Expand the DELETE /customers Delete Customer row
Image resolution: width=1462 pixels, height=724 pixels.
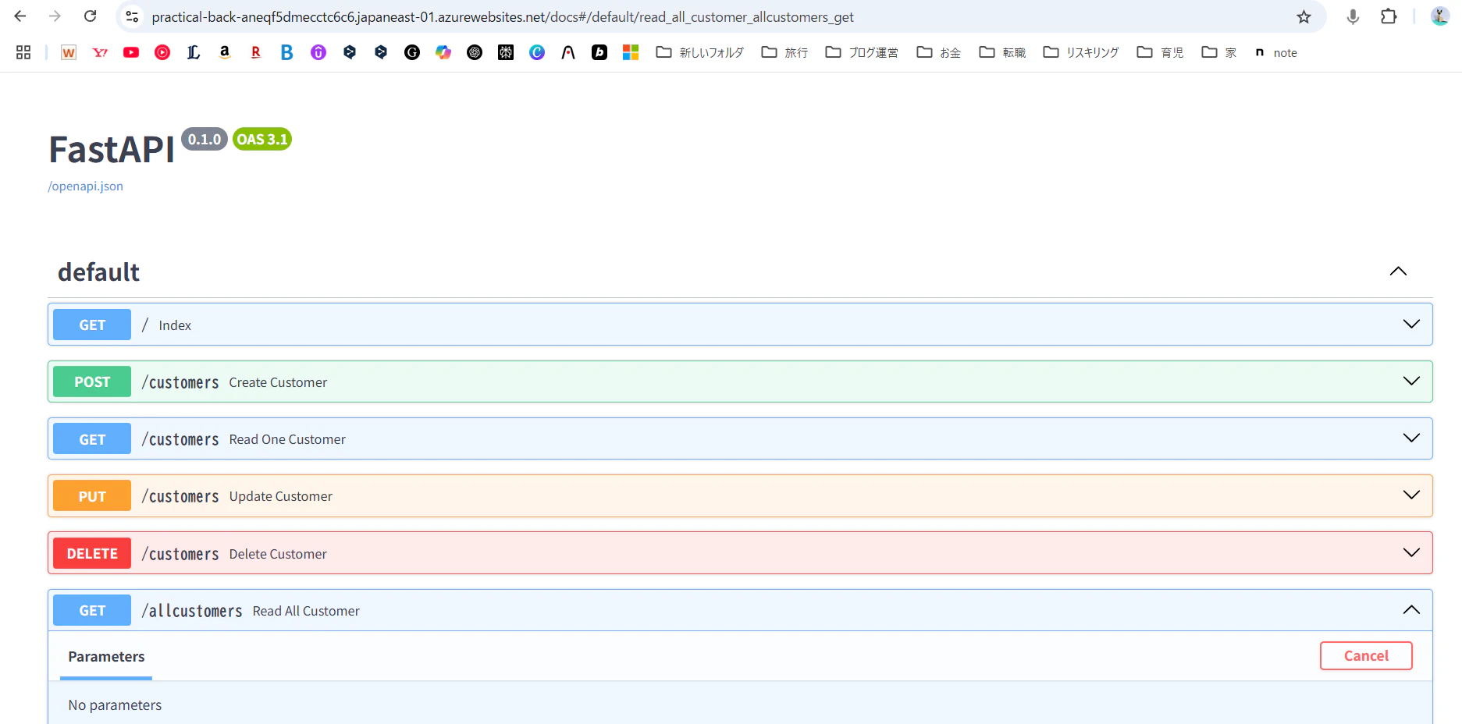click(x=740, y=553)
